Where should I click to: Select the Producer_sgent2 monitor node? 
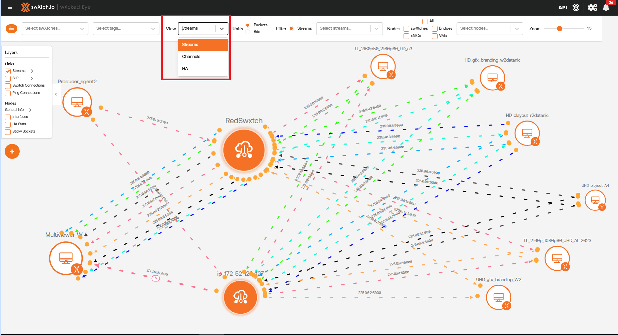pyautogui.click(x=77, y=102)
